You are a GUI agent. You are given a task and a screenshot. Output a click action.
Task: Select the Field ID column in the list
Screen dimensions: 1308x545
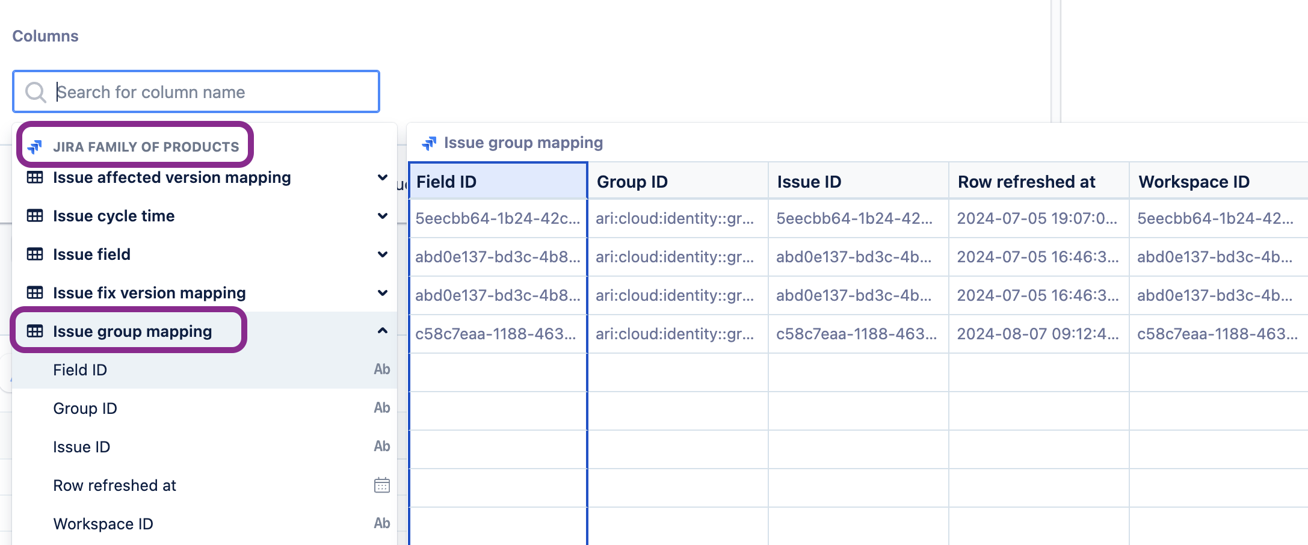pos(205,369)
